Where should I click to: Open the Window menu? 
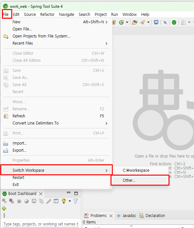pyautogui.click(x=130, y=15)
